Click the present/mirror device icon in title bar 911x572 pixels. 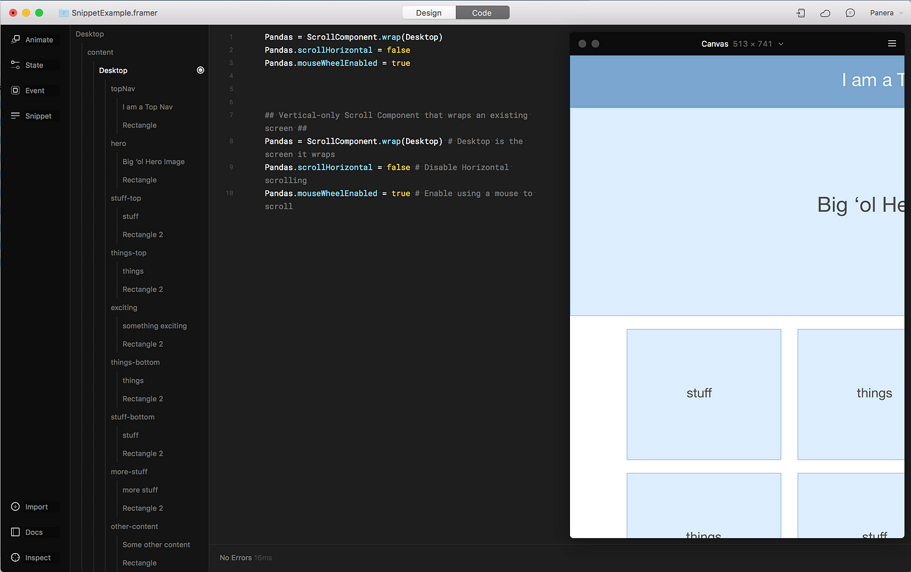[800, 13]
